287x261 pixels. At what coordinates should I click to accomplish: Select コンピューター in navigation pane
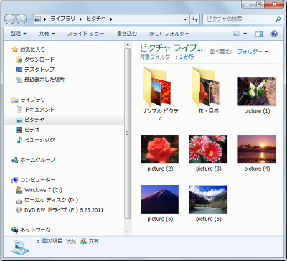coord(37,179)
